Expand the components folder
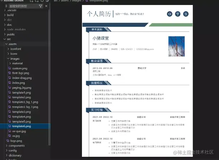The height and width of the screenshot is (160, 219). [16, 146]
